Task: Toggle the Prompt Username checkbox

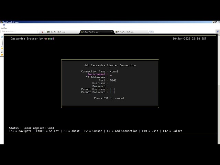Action: (x=112, y=89)
